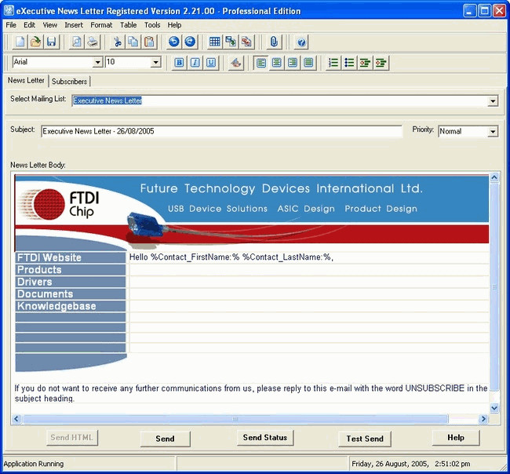
Task: Click the vertical scrollbar thumb
Action: pos(494,287)
